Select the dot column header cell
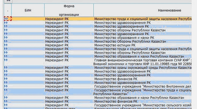The width and height of the screenshot is (197, 109). [x=8, y=10]
